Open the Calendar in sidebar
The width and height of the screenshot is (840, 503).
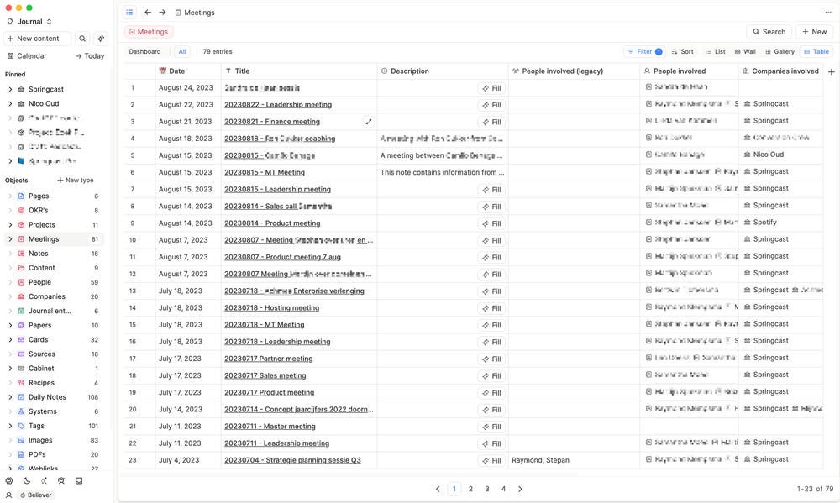coord(27,55)
